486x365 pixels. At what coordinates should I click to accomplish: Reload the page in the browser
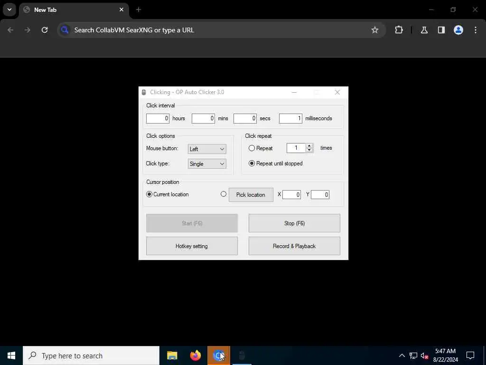[x=45, y=30]
